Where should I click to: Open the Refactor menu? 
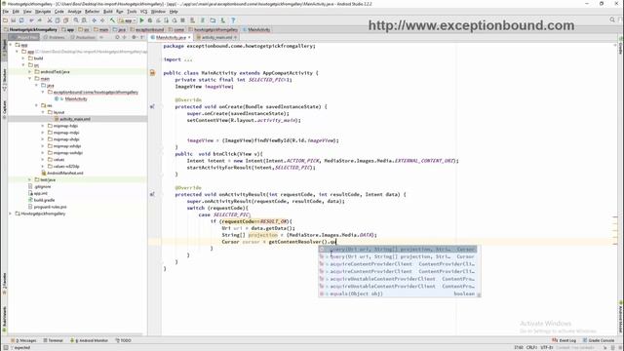93,12
